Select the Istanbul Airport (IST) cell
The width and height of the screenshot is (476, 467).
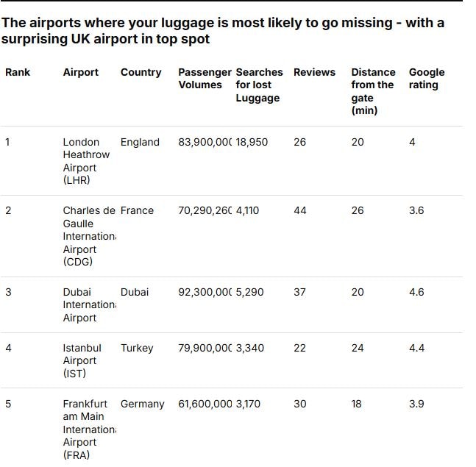[x=82, y=360]
